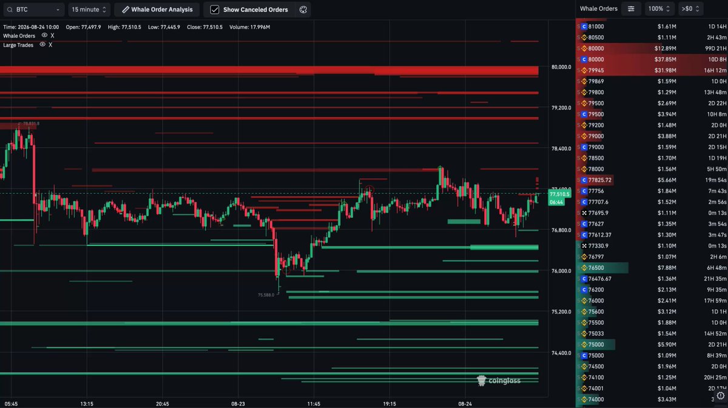Select the 74500 whale order row
Image resolution: width=728 pixels, height=408 pixels.
click(x=652, y=366)
